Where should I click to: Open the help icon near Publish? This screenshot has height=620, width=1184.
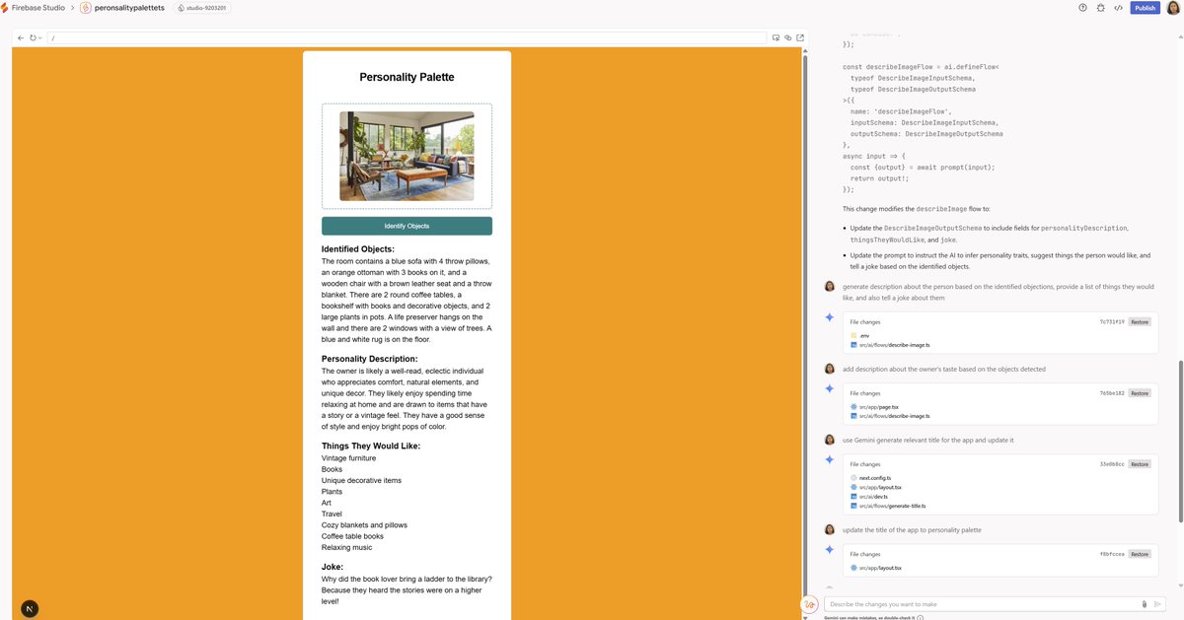pyautogui.click(x=1082, y=7)
